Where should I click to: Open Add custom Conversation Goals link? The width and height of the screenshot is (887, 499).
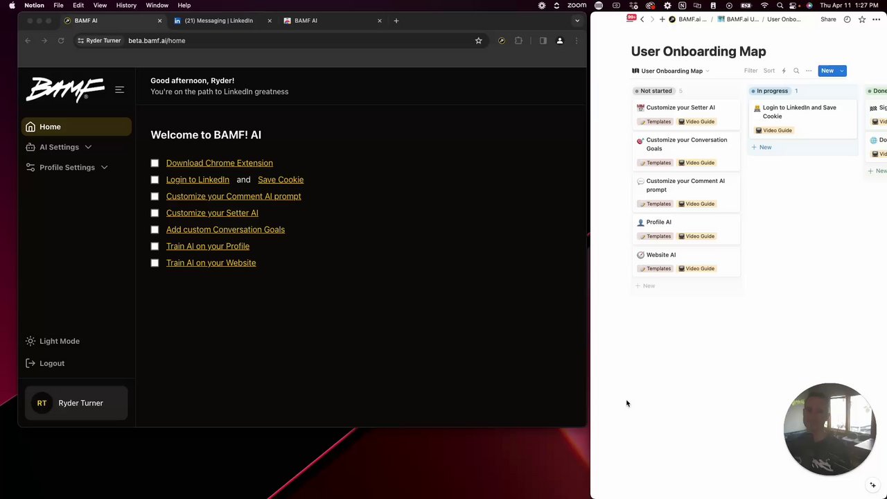(x=225, y=229)
